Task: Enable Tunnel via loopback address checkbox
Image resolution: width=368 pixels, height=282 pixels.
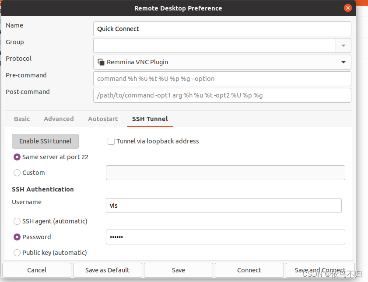Action: click(x=111, y=141)
